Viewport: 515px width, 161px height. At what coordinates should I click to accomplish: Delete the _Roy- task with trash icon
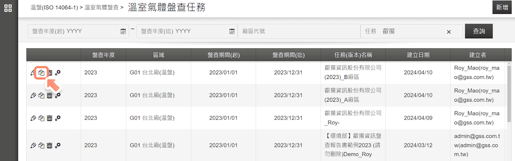coord(50,118)
